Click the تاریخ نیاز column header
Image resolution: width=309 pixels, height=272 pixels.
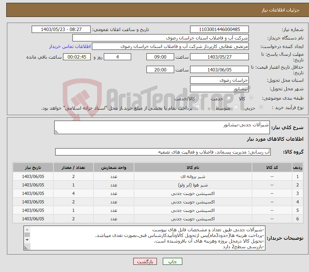(33, 167)
